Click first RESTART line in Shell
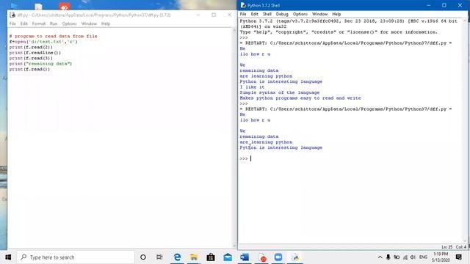 point(346,43)
